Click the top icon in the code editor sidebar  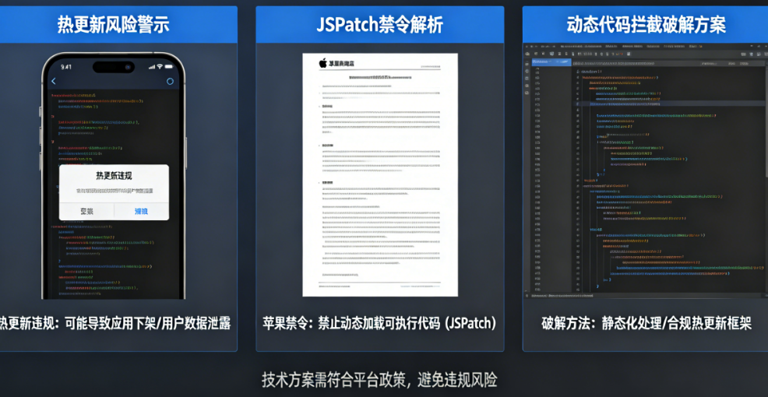pos(527,63)
